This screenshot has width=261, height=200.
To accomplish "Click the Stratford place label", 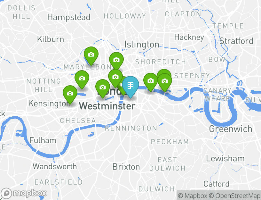I will point(236,41).
